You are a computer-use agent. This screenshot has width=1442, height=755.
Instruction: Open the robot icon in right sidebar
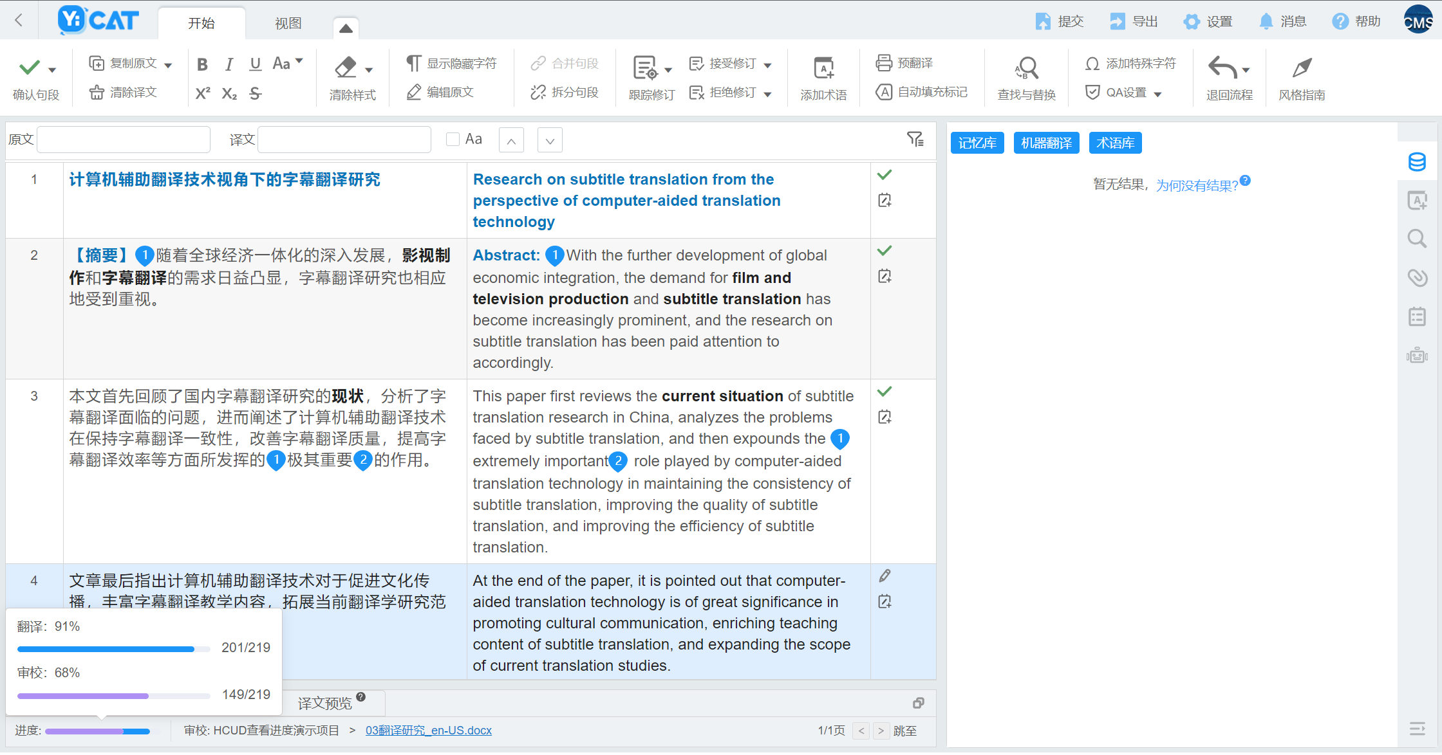tap(1417, 356)
